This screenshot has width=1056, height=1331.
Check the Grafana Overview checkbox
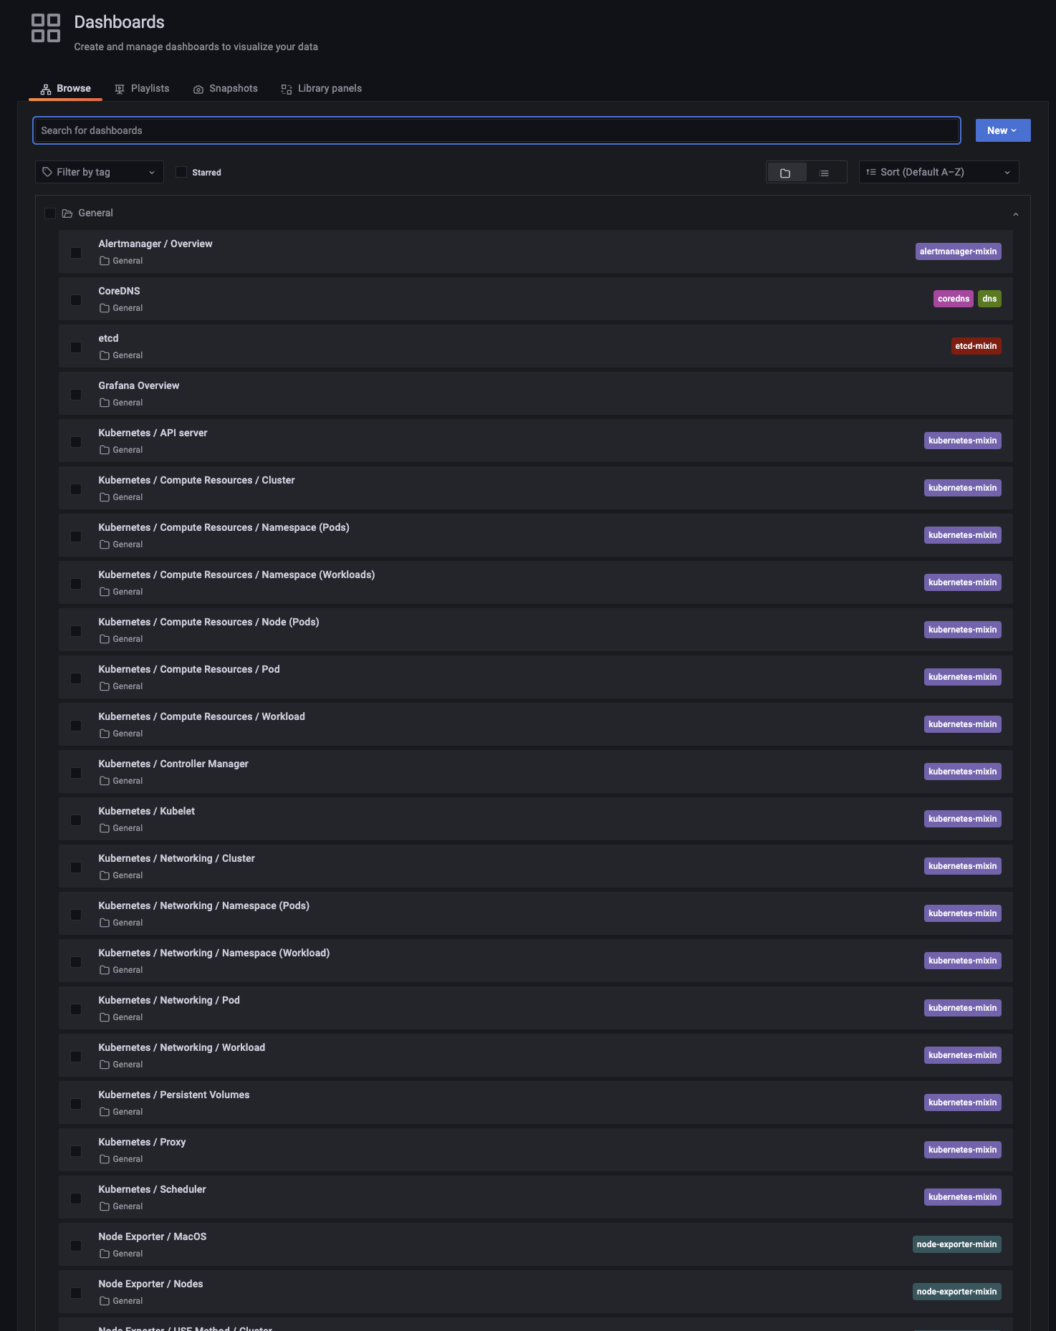[x=76, y=395]
